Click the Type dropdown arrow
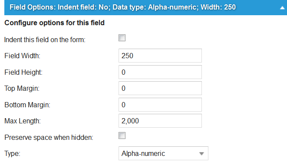Viewport: 287px width, 162px height. [201, 154]
